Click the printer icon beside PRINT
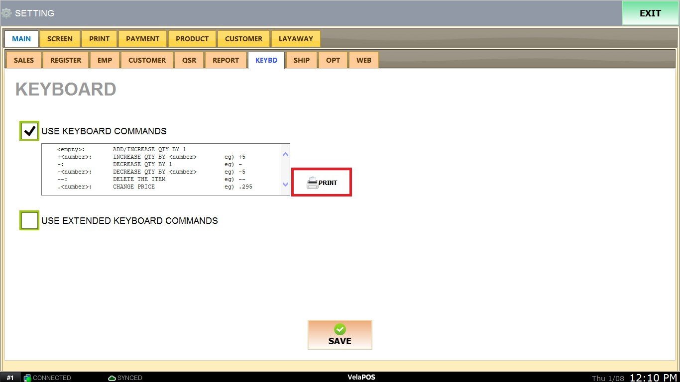 [312, 183]
